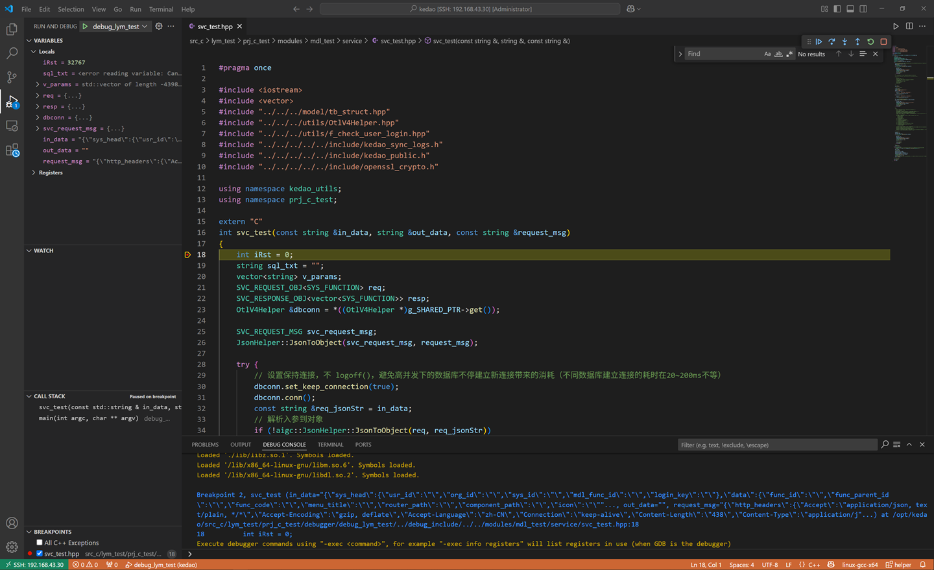The width and height of the screenshot is (934, 570).
Task: Toggle Match Case in Find
Action: click(x=767, y=54)
